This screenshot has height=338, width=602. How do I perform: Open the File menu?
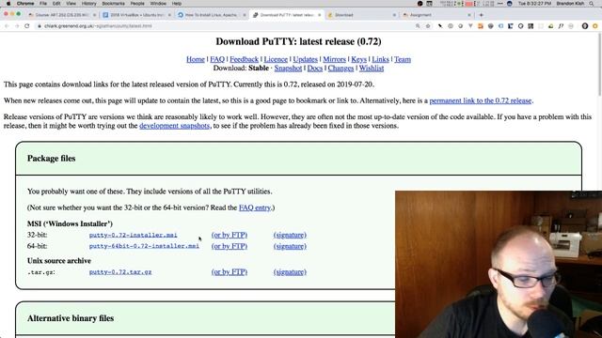[43, 4]
